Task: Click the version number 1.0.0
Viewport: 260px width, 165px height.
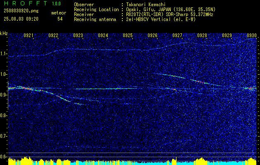Action: (56, 3)
